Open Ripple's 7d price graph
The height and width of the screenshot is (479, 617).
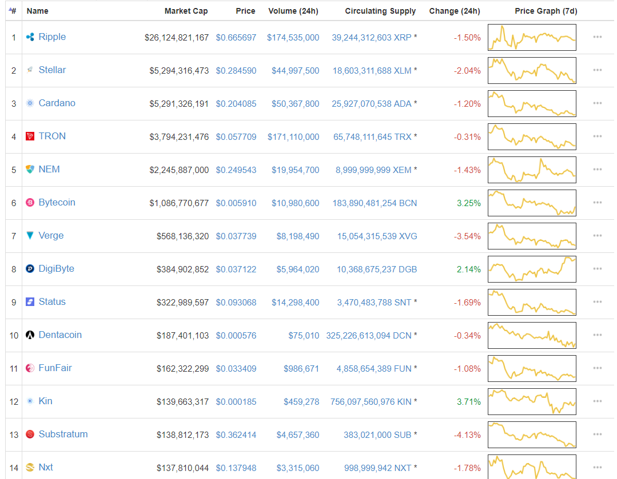coord(532,37)
